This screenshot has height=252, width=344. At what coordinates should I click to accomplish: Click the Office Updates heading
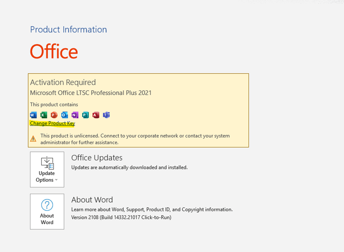click(97, 158)
